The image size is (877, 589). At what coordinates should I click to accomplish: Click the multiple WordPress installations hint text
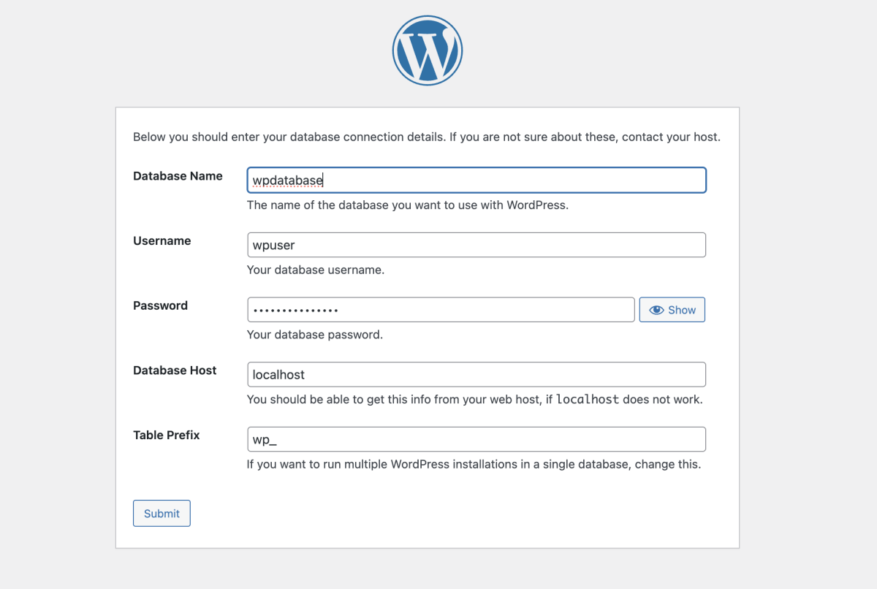pos(474,464)
